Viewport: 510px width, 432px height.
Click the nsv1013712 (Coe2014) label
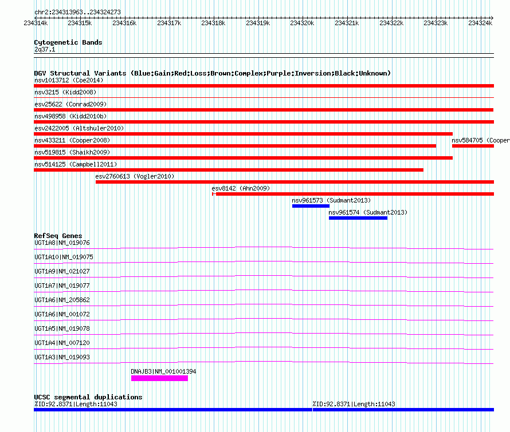pyautogui.click(x=69, y=80)
